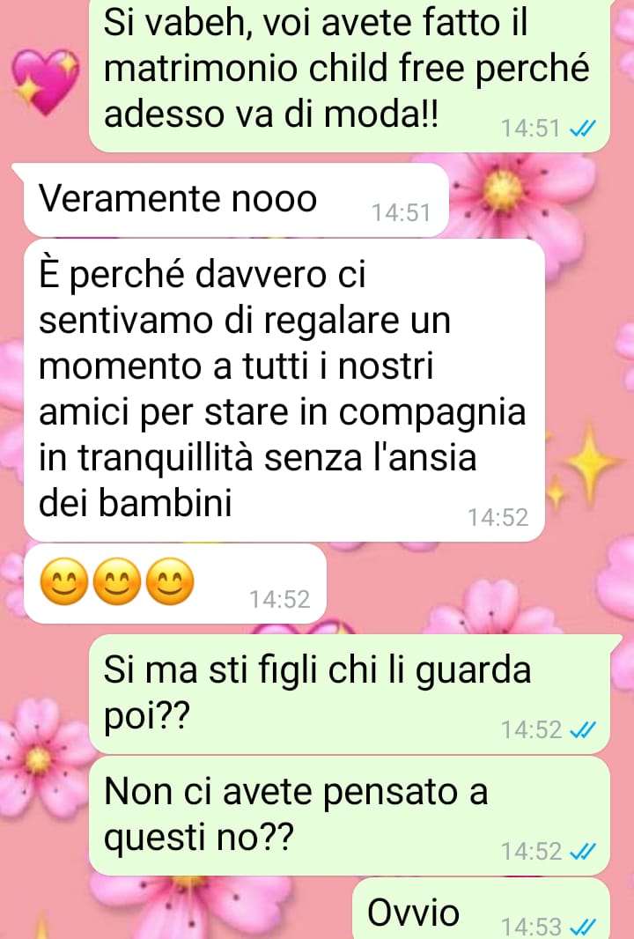The height and width of the screenshot is (939, 634).
Task: Tap the read receipt ticks on 'poi??' message
Action: tap(582, 729)
